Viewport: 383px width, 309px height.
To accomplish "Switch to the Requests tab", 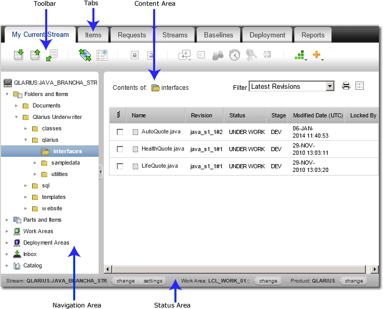I will pyautogui.click(x=132, y=35).
